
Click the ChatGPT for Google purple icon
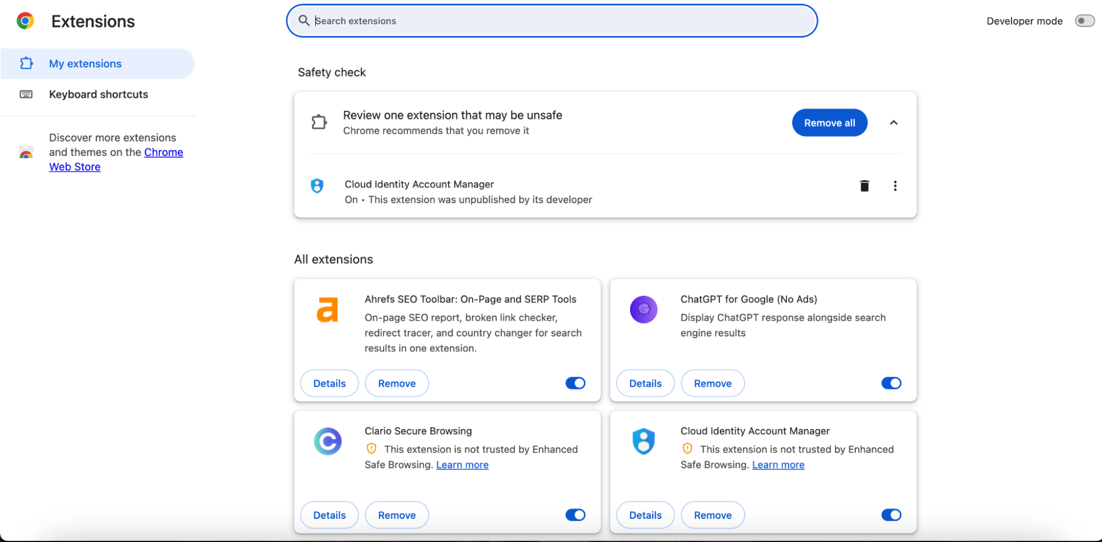[x=643, y=309]
